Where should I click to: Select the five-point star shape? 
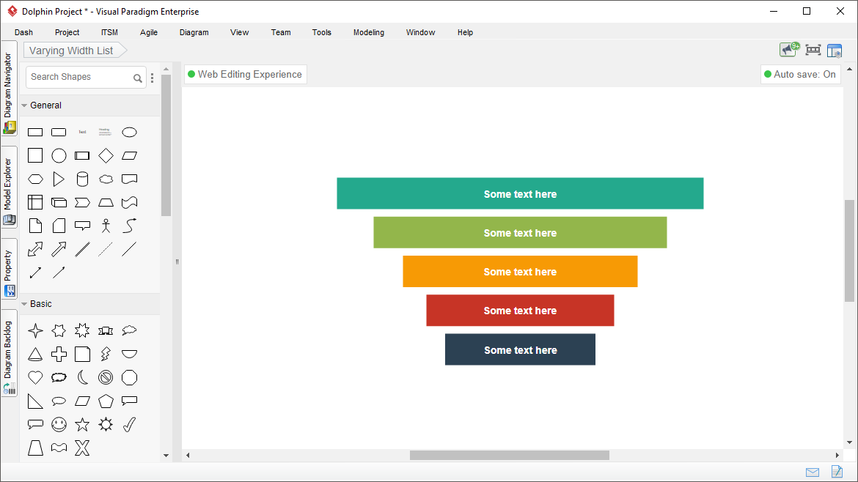[x=82, y=425]
